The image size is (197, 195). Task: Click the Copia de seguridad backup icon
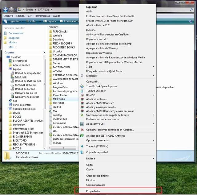pyautogui.click(x=82, y=152)
